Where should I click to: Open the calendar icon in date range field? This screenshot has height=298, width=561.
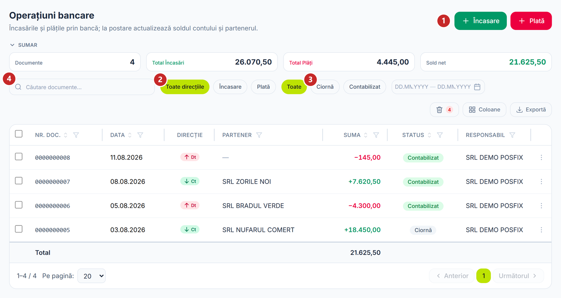point(477,87)
